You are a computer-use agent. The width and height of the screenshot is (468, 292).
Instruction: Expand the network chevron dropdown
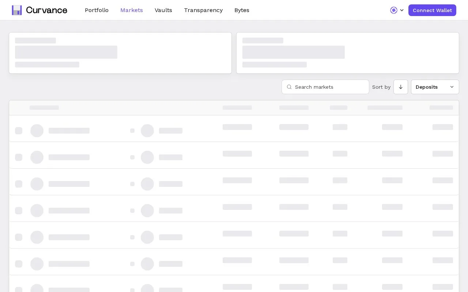click(402, 10)
